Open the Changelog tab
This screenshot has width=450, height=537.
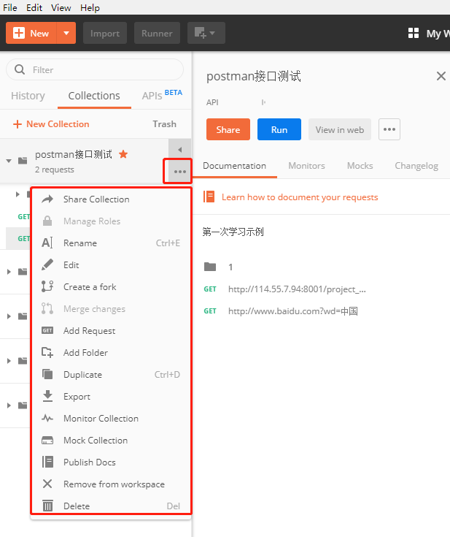(x=416, y=166)
